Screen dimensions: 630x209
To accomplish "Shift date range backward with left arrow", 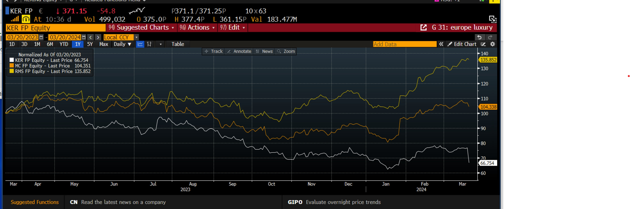I will pyautogui.click(x=91, y=37).
